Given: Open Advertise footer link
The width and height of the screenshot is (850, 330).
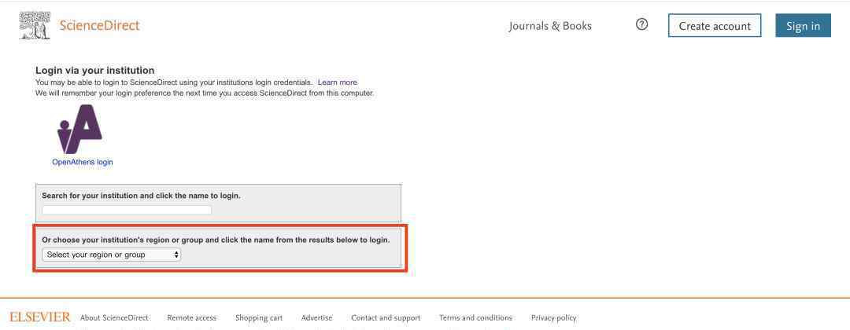Looking at the screenshot, I should tap(316, 317).
